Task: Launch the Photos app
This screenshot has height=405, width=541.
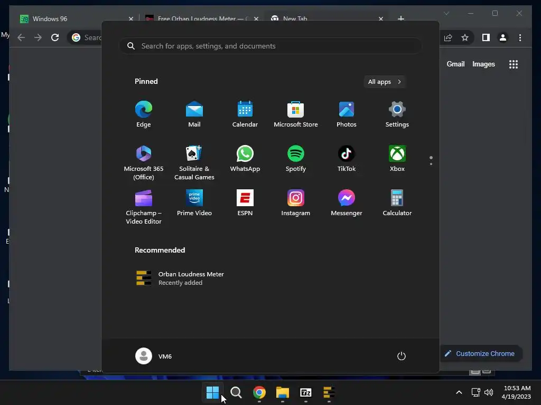Action: click(347, 114)
